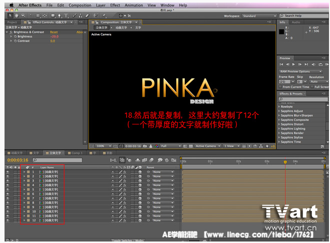Viewport: 330px width, 243px height.
Task: Click the Auto-keyframe stopwatch icon in timeline
Action: (167, 160)
